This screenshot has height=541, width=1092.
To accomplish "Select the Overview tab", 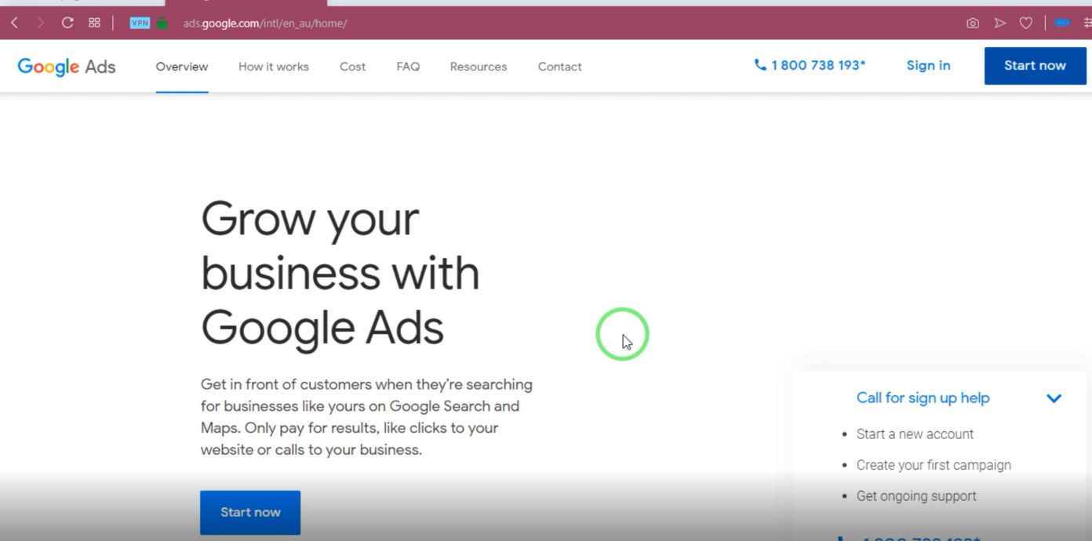I will (x=182, y=67).
